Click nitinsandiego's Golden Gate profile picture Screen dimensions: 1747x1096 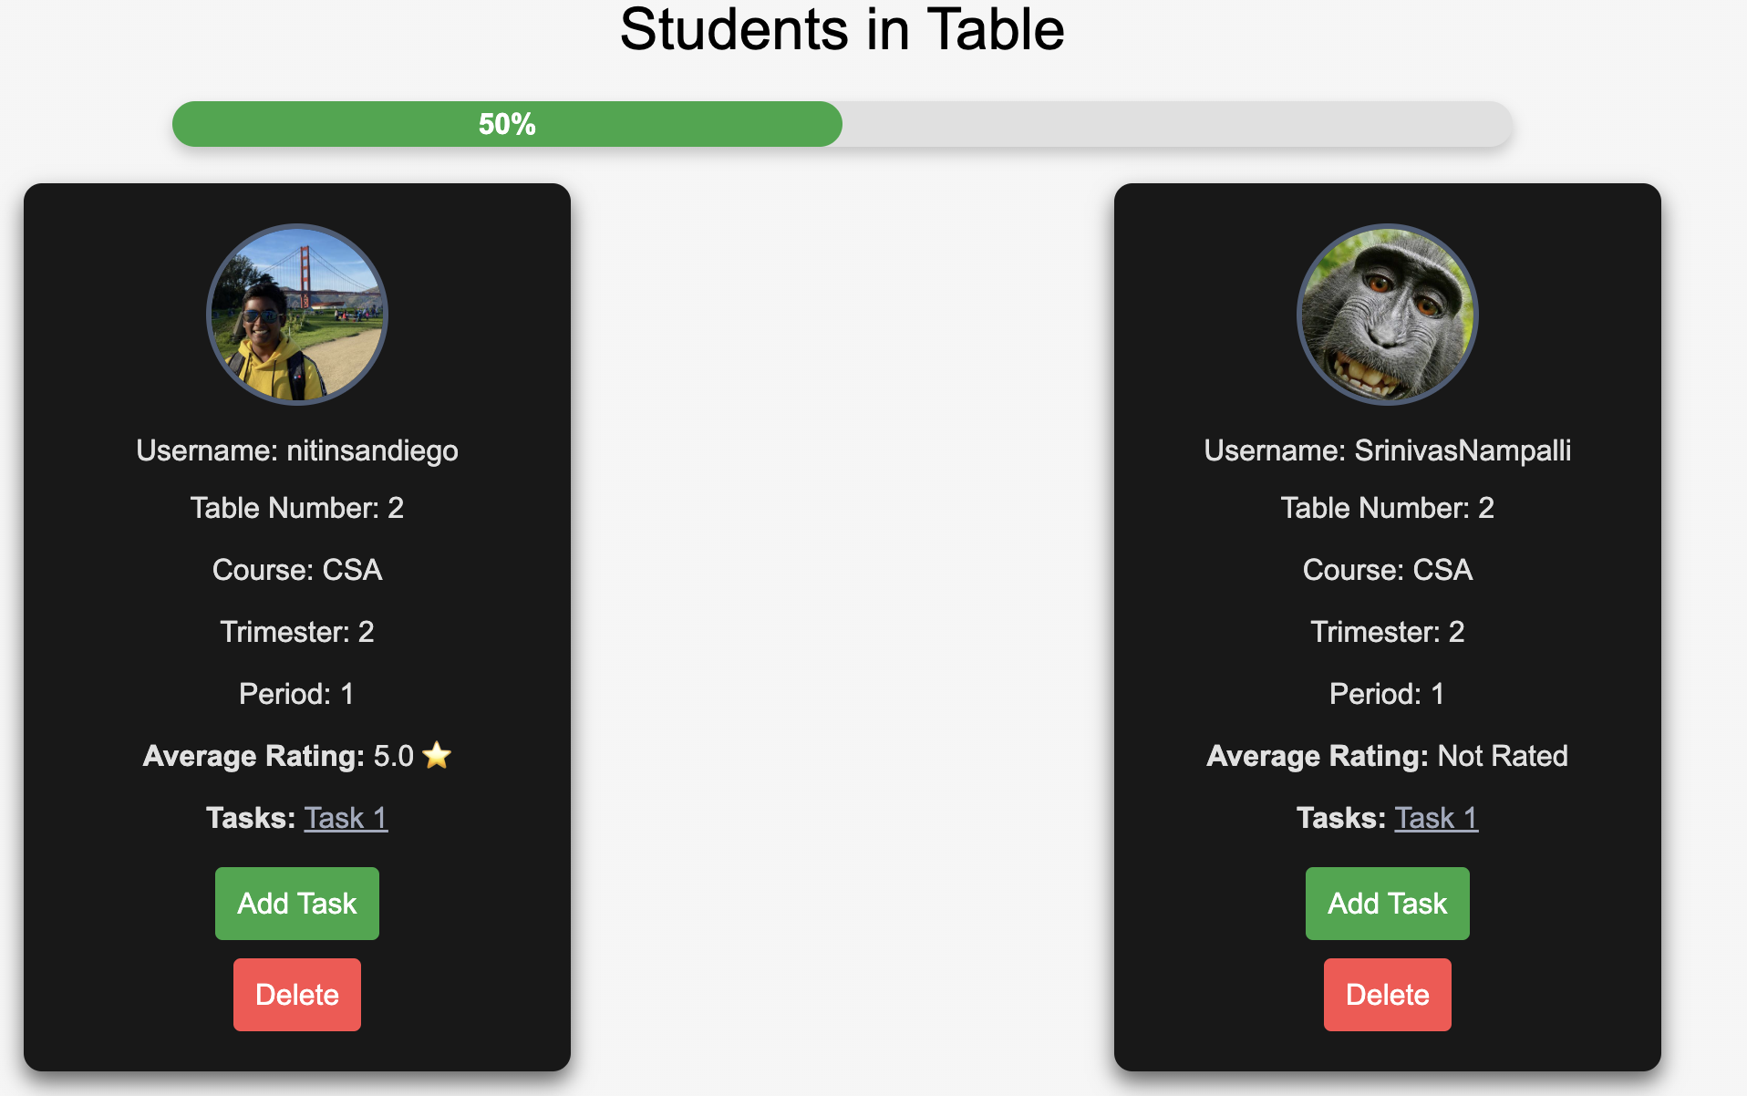(297, 315)
